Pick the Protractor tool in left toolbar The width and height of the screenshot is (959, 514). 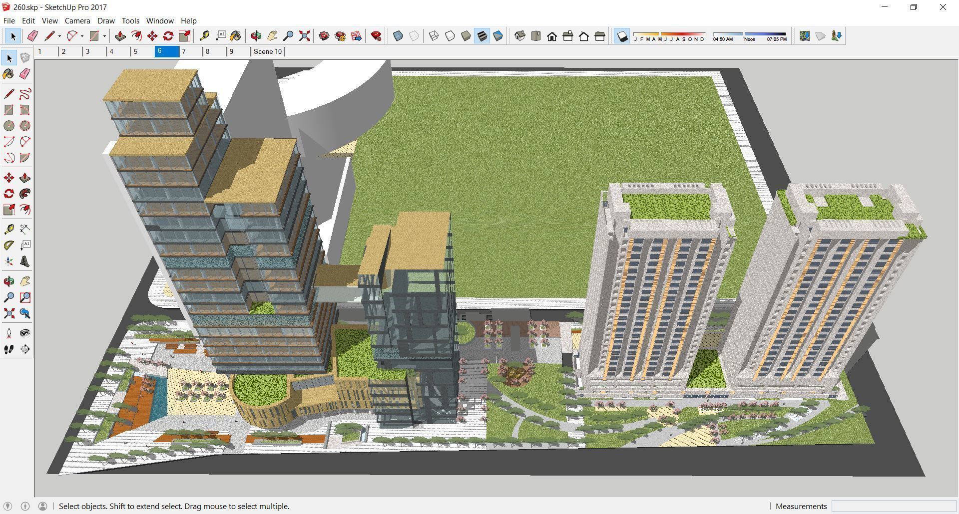9,245
